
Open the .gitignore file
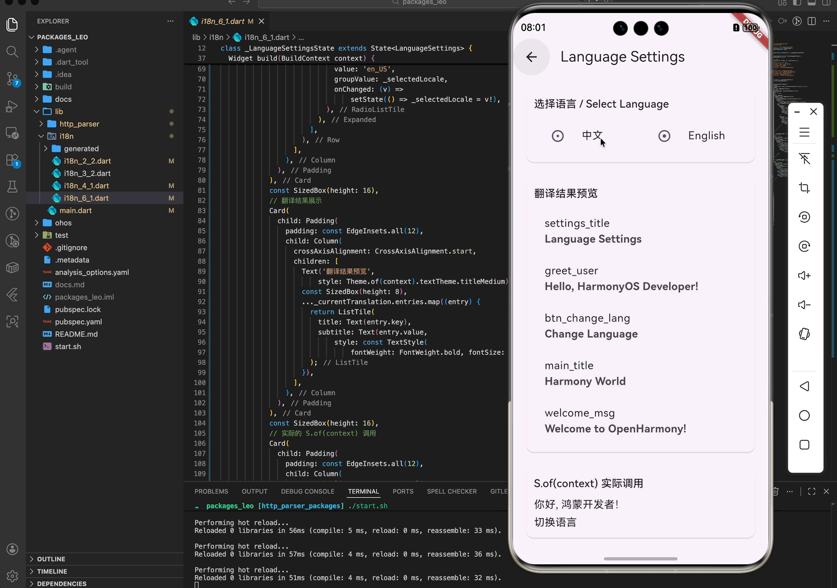[x=105, y=247]
